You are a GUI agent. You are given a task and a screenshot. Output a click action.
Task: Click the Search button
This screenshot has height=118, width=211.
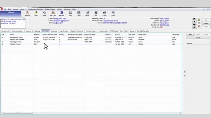(x=198, y=38)
